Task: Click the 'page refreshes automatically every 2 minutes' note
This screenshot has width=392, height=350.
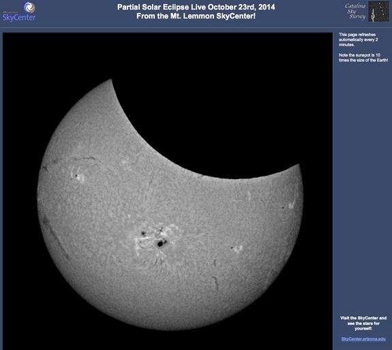Action: [358, 39]
